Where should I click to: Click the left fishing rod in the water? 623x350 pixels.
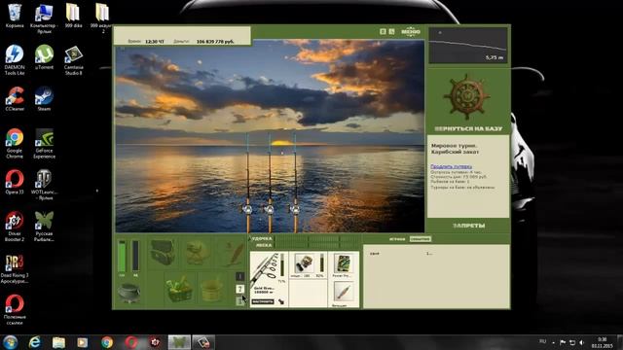pos(247,183)
